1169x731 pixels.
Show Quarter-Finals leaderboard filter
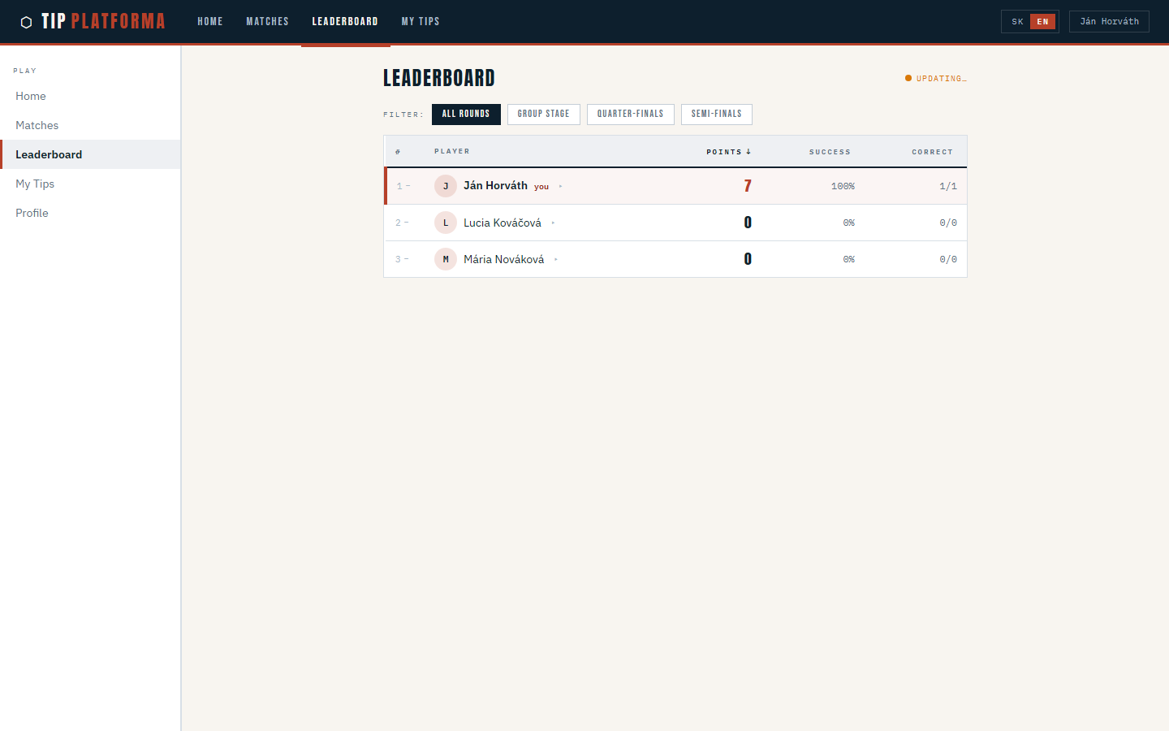pos(630,115)
